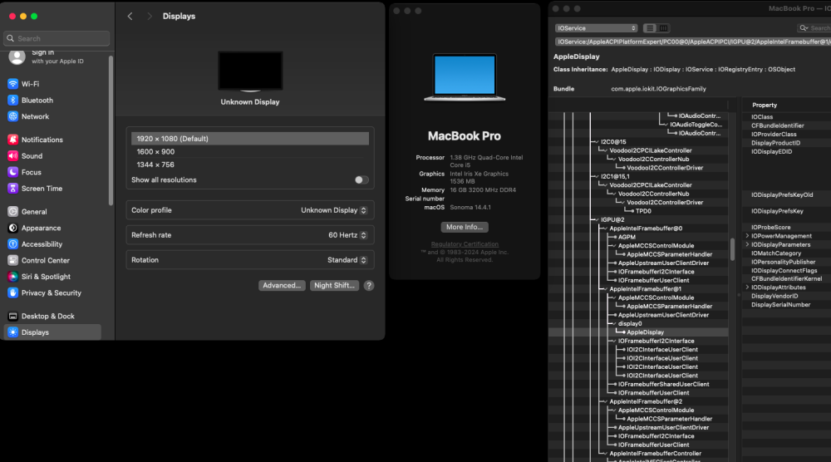831x462 pixels.
Task: Click the DisplayVendorID property row
Action: 786,296
